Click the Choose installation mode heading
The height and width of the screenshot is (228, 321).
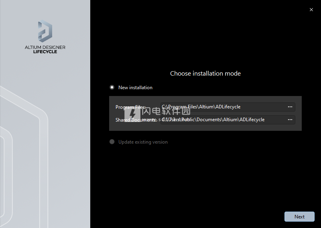[205, 74]
